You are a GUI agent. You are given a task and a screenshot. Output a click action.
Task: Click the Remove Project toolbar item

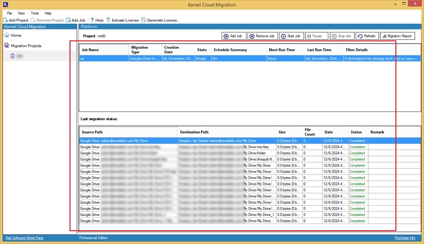click(47, 20)
